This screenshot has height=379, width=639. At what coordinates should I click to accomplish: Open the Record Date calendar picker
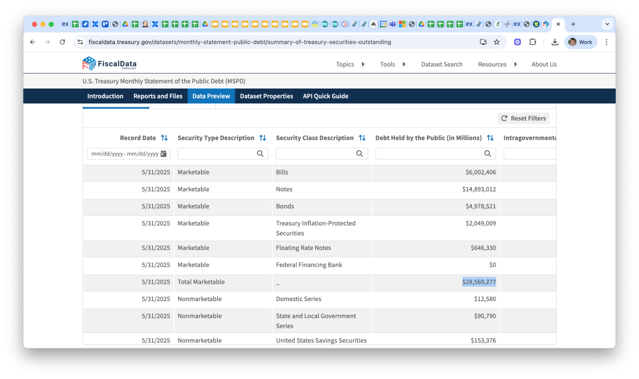pyautogui.click(x=163, y=154)
